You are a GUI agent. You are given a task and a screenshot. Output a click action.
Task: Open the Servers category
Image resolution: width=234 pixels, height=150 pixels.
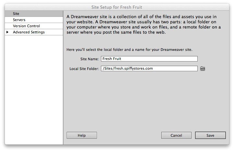pos(19,20)
